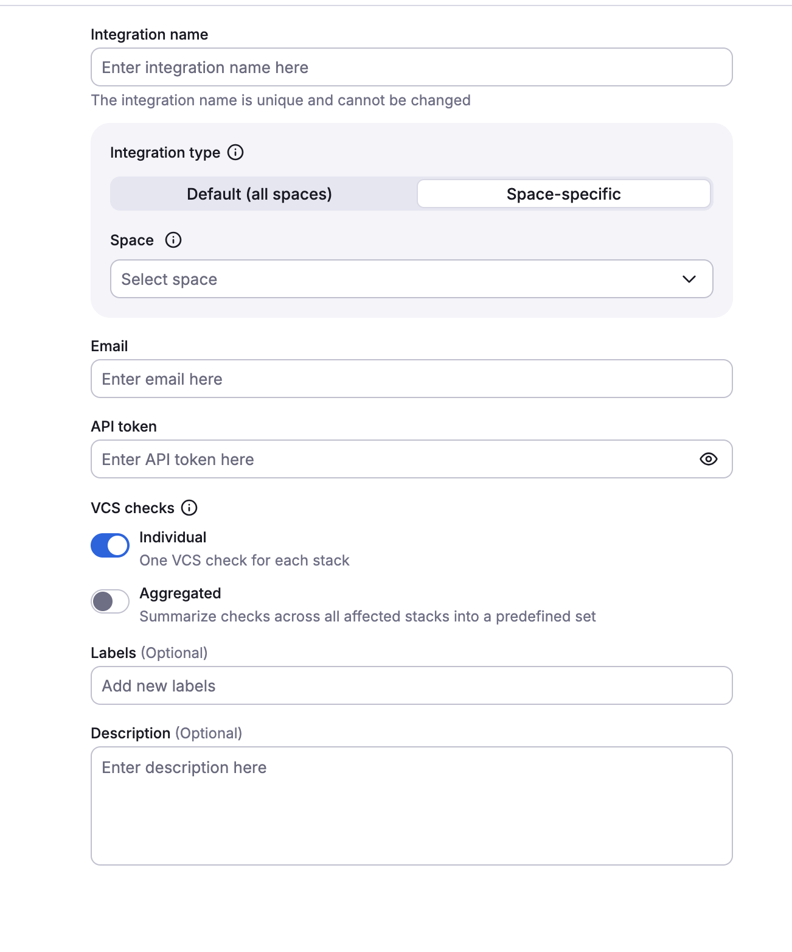
Task: Enable the Aggregated VCS checks switch
Action: (x=109, y=601)
